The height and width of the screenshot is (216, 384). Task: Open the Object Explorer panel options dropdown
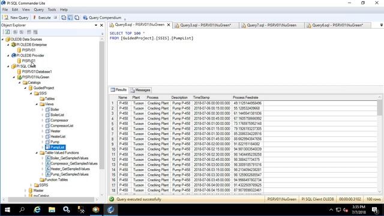coord(96,25)
